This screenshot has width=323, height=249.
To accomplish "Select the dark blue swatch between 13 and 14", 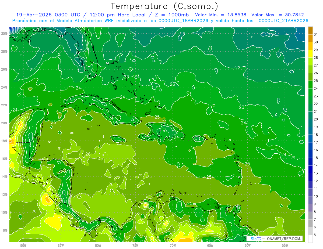I will click(310, 169).
